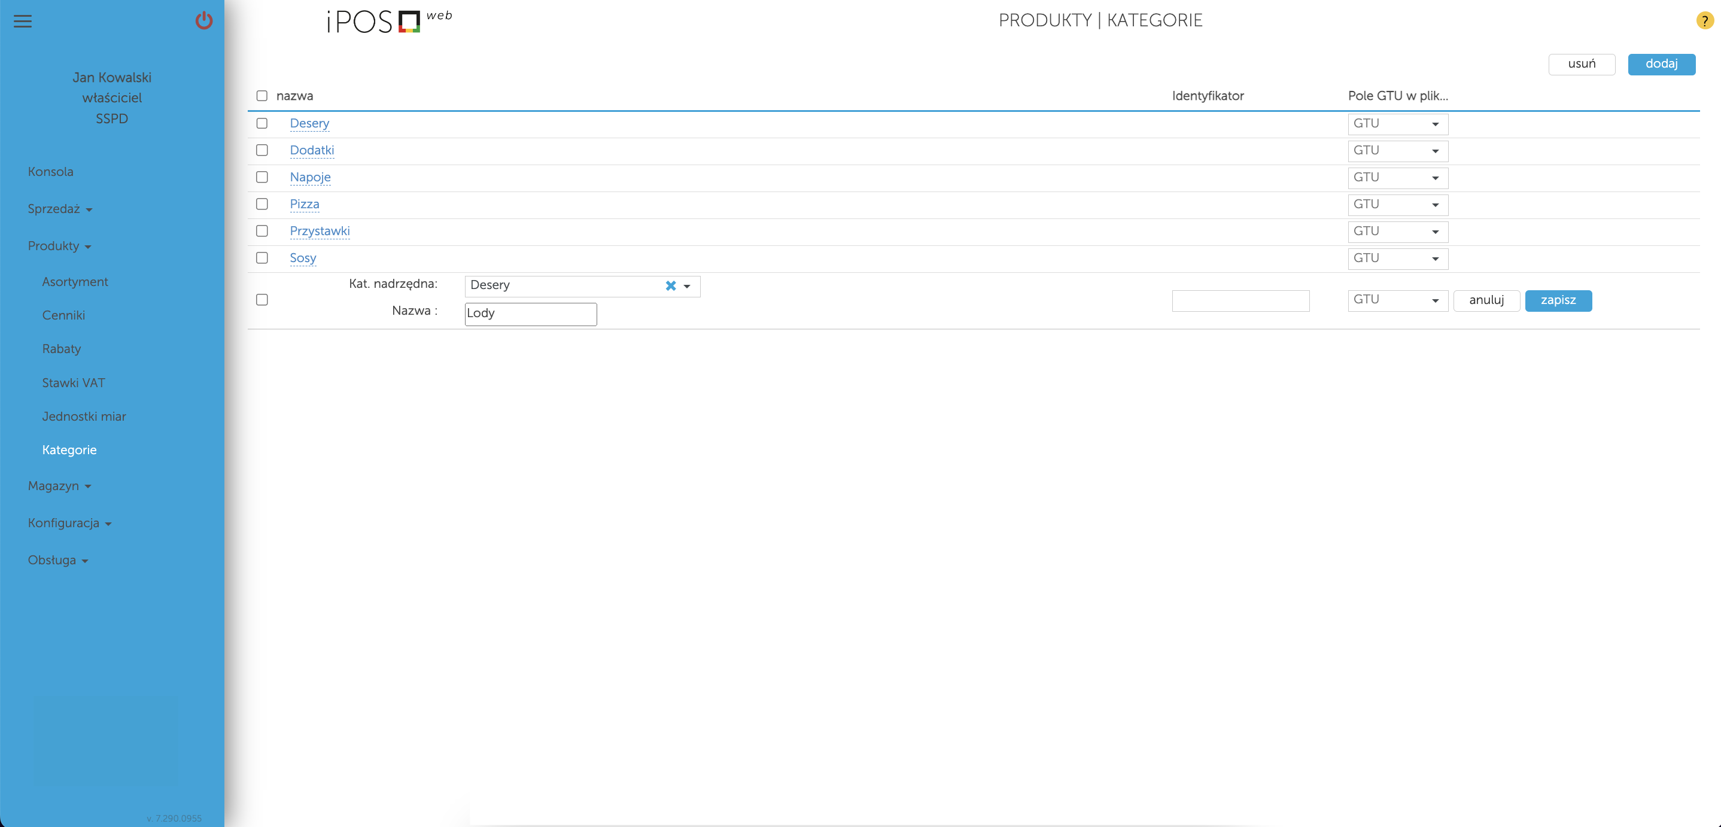
Task: Open the Przystawki category link
Action: (320, 231)
